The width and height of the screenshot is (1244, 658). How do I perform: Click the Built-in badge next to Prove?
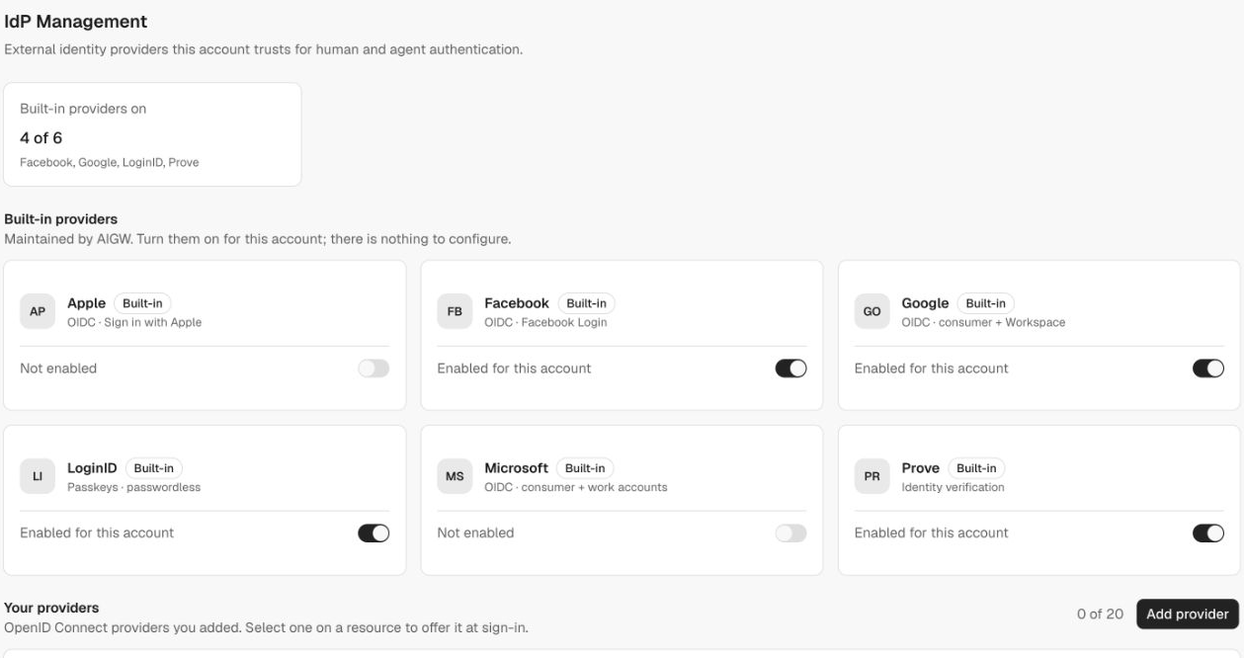click(x=976, y=468)
